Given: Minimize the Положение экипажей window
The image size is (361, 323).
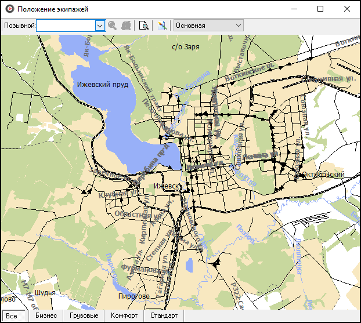Looking at the screenshot, I should 294,9.
